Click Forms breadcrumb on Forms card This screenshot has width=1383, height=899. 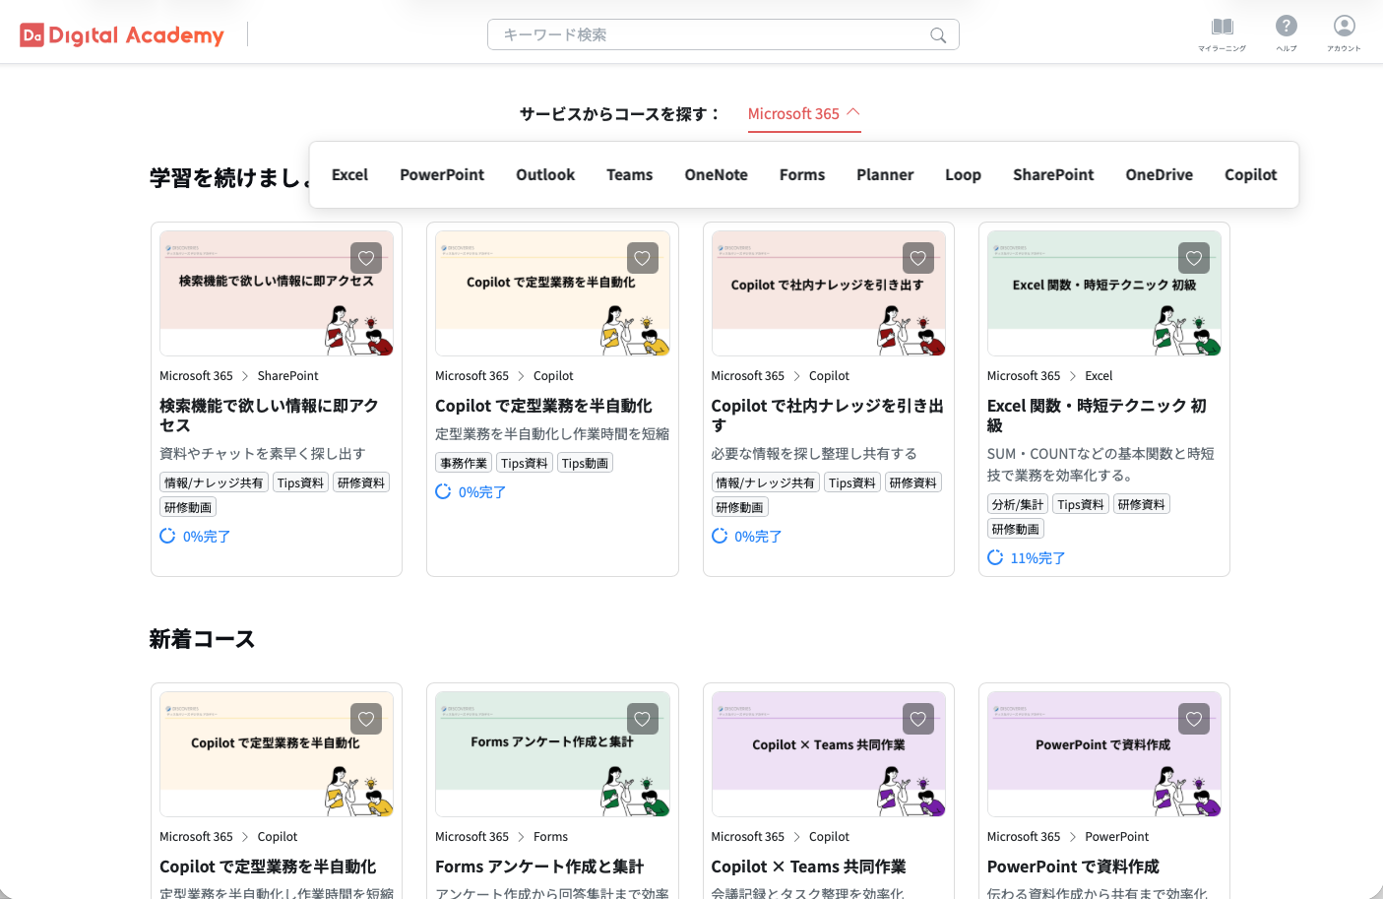coord(550,837)
